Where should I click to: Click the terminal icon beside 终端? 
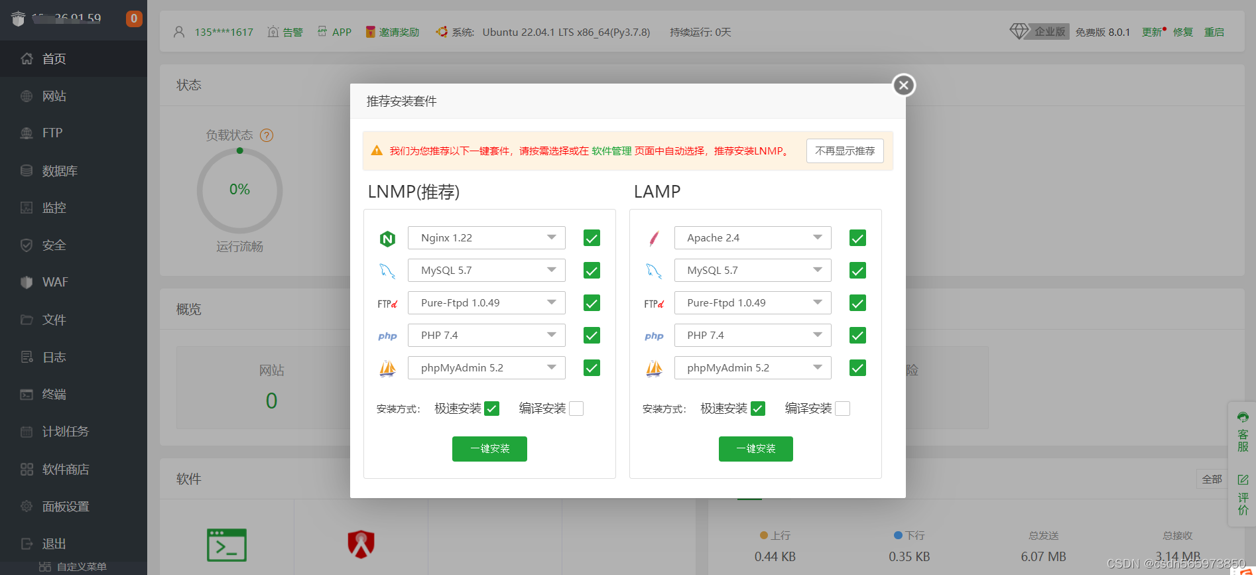pyautogui.click(x=27, y=394)
